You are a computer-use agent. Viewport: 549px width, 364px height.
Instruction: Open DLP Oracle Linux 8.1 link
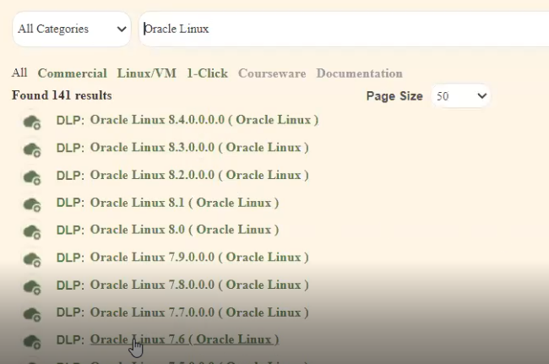click(x=184, y=203)
